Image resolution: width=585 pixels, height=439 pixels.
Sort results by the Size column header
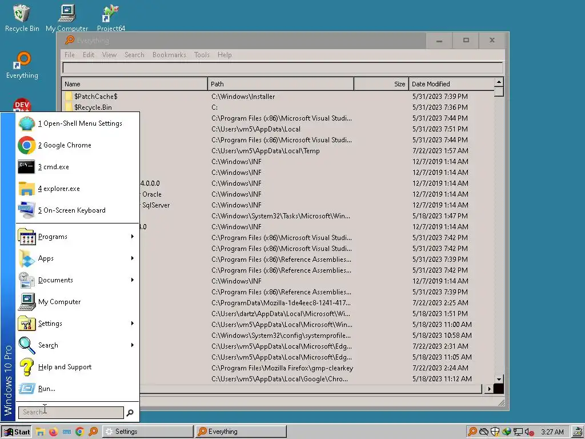(381, 84)
